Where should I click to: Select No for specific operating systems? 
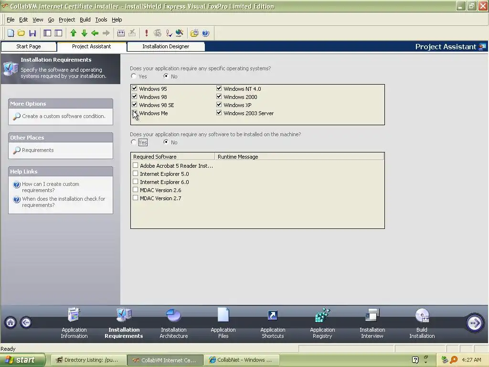click(x=166, y=76)
